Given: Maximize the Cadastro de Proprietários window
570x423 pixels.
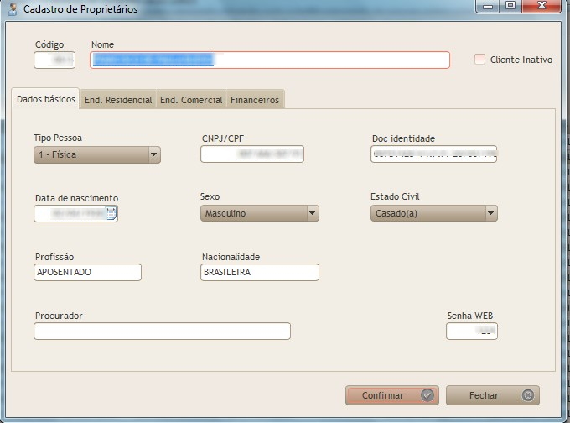Looking at the screenshot, I should [x=510, y=6].
